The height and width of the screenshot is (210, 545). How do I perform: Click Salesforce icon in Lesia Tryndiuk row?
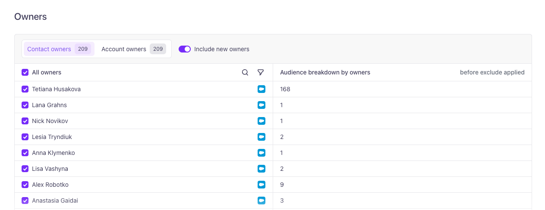coord(261,137)
